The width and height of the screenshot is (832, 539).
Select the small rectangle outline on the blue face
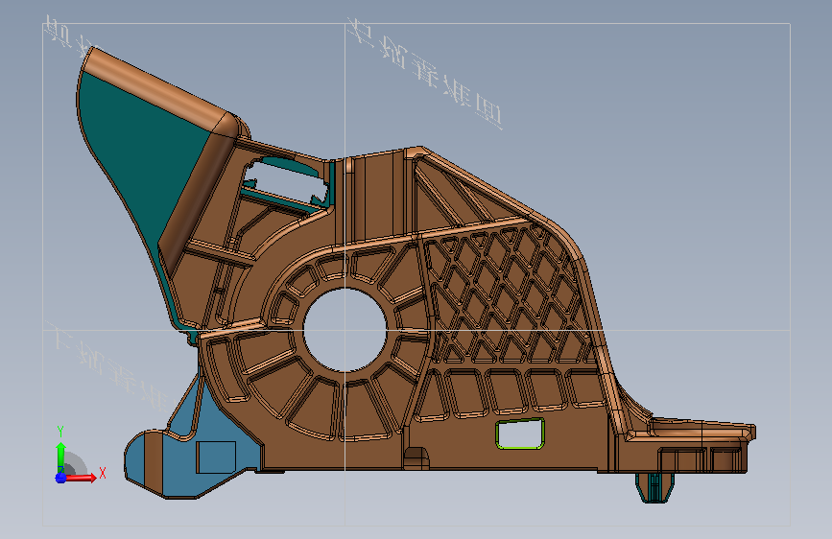216,457
